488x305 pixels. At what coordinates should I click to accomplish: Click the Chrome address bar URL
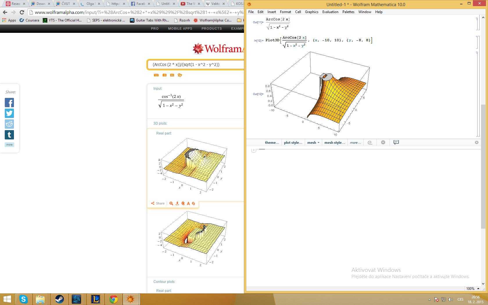pyautogui.click(x=139, y=12)
